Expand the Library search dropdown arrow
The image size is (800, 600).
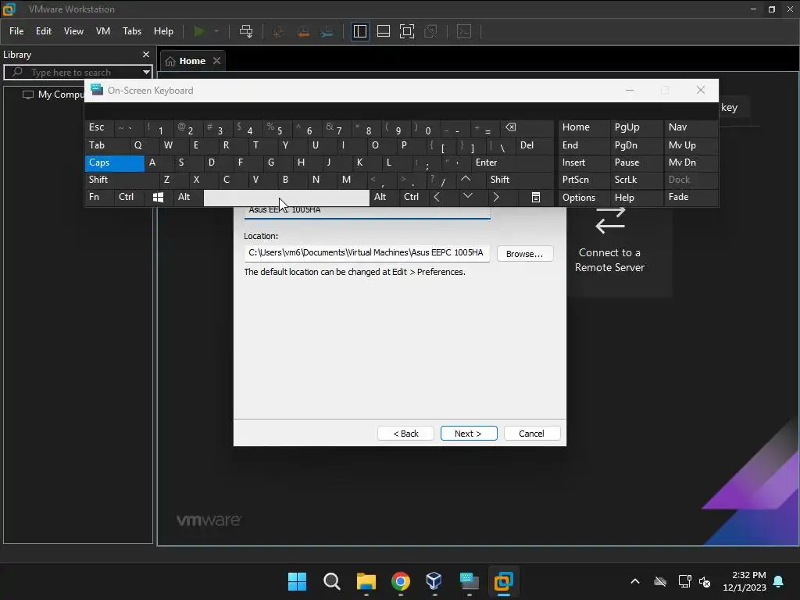click(146, 73)
